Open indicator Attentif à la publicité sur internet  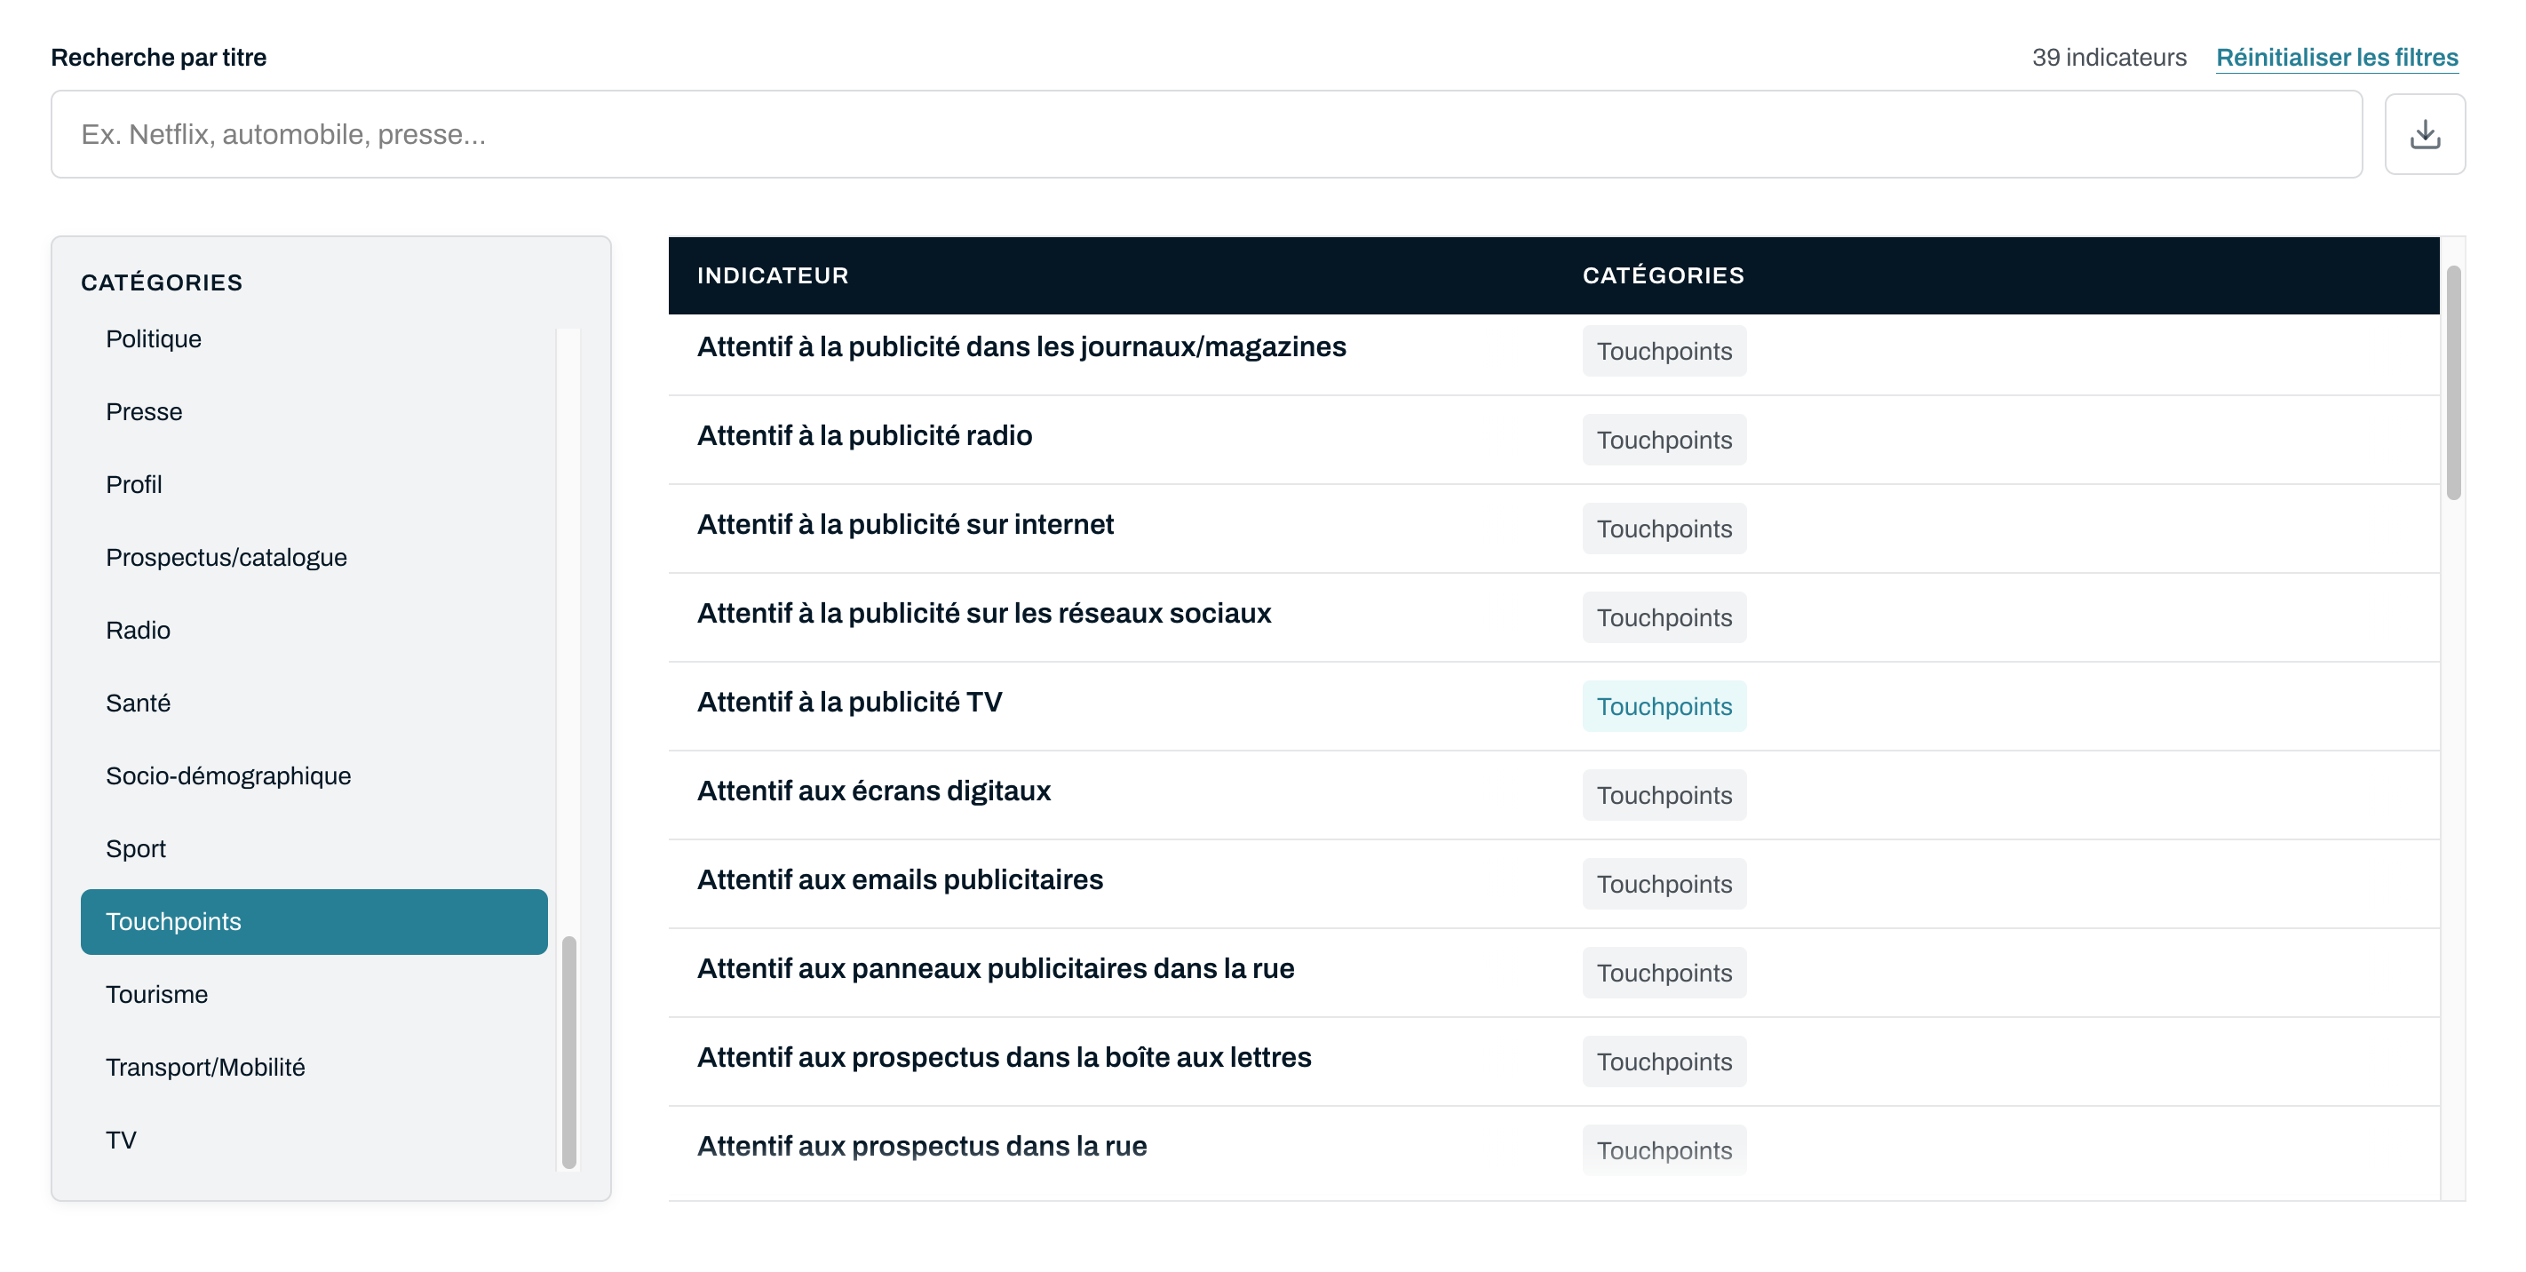point(905,525)
